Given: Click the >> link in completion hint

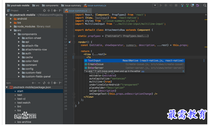Looking at the screenshot, I should 143,71.
